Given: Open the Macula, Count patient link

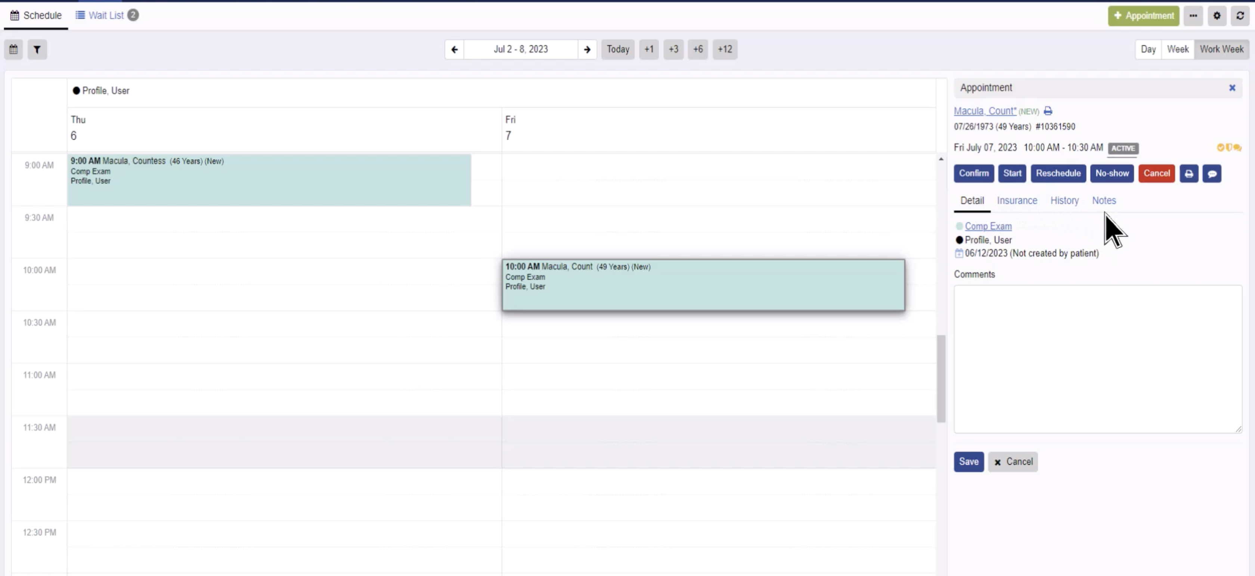Looking at the screenshot, I should [x=985, y=111].
